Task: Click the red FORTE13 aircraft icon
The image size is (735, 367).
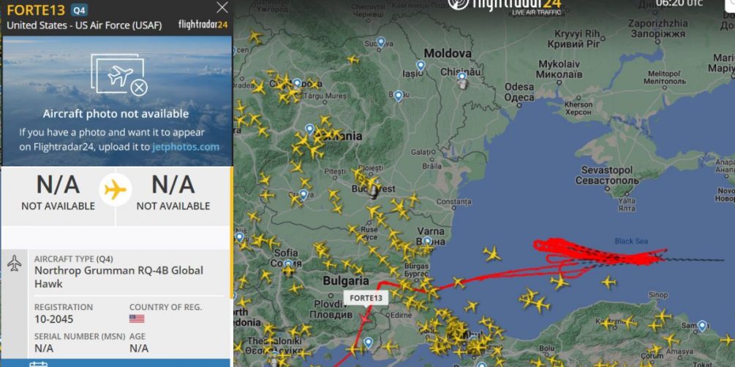Action: click(x=365, y=319)
